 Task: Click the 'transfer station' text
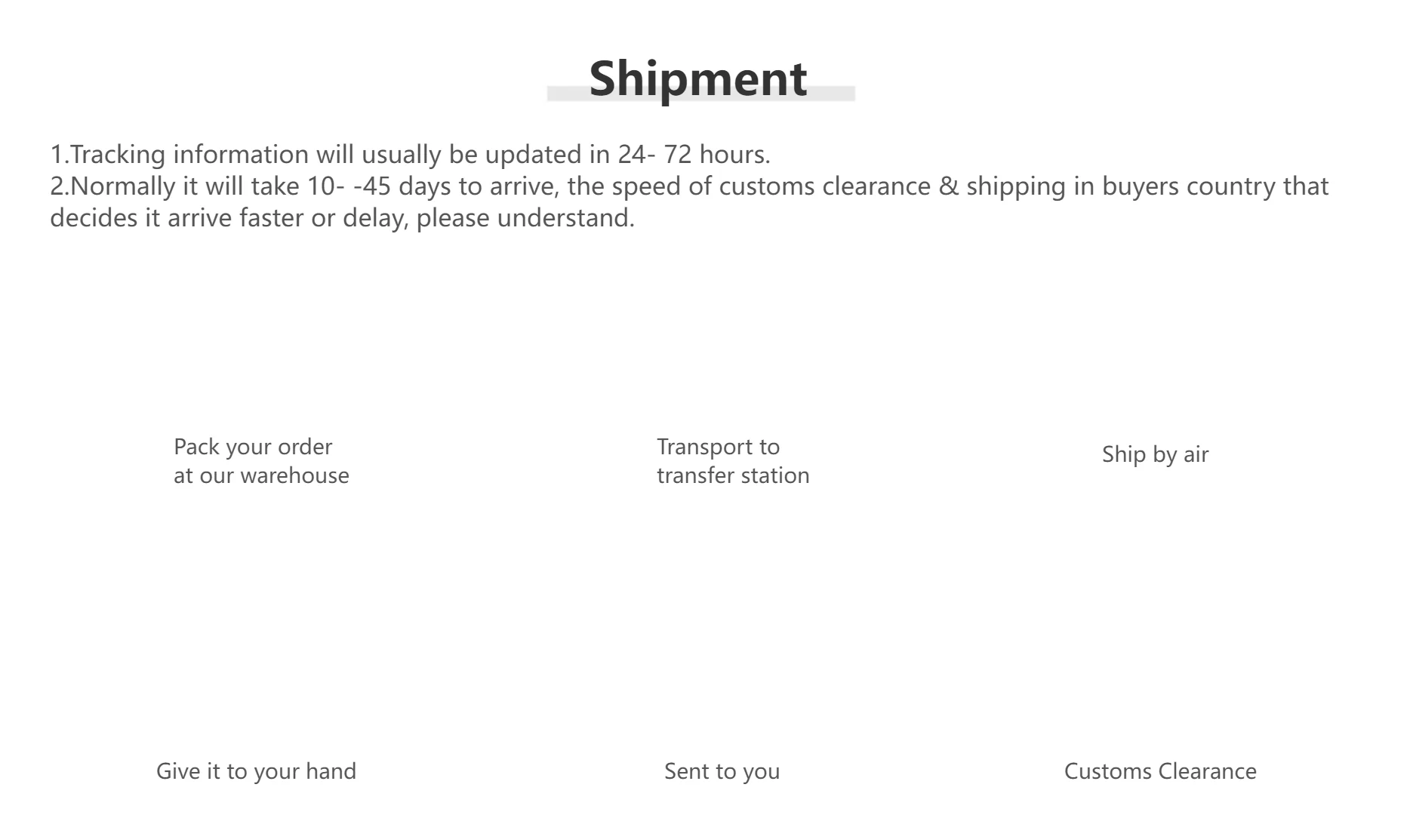[733, 475]
